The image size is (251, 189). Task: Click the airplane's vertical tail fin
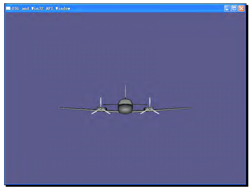click(125, 92)
